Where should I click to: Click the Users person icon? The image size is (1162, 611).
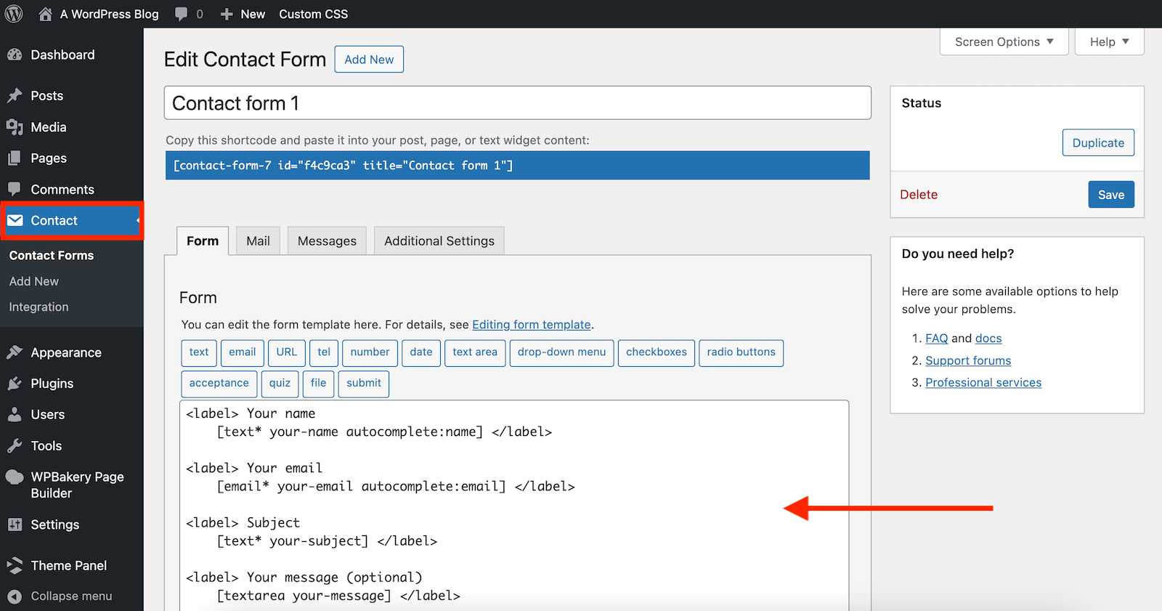coord(15,415)
